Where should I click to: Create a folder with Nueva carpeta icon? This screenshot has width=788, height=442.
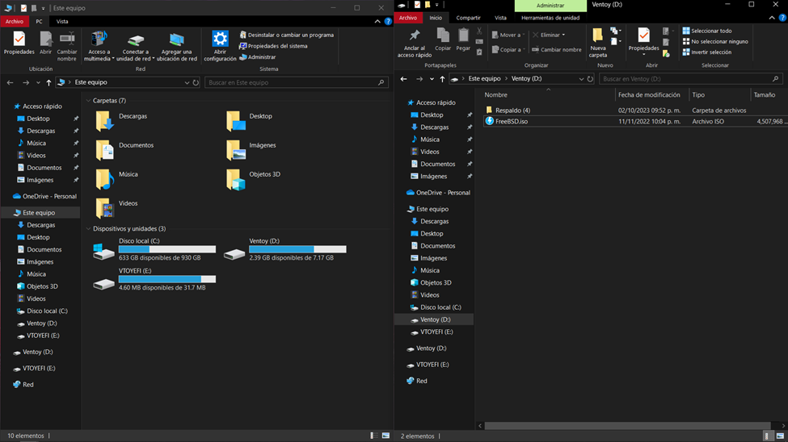(598, 36)
